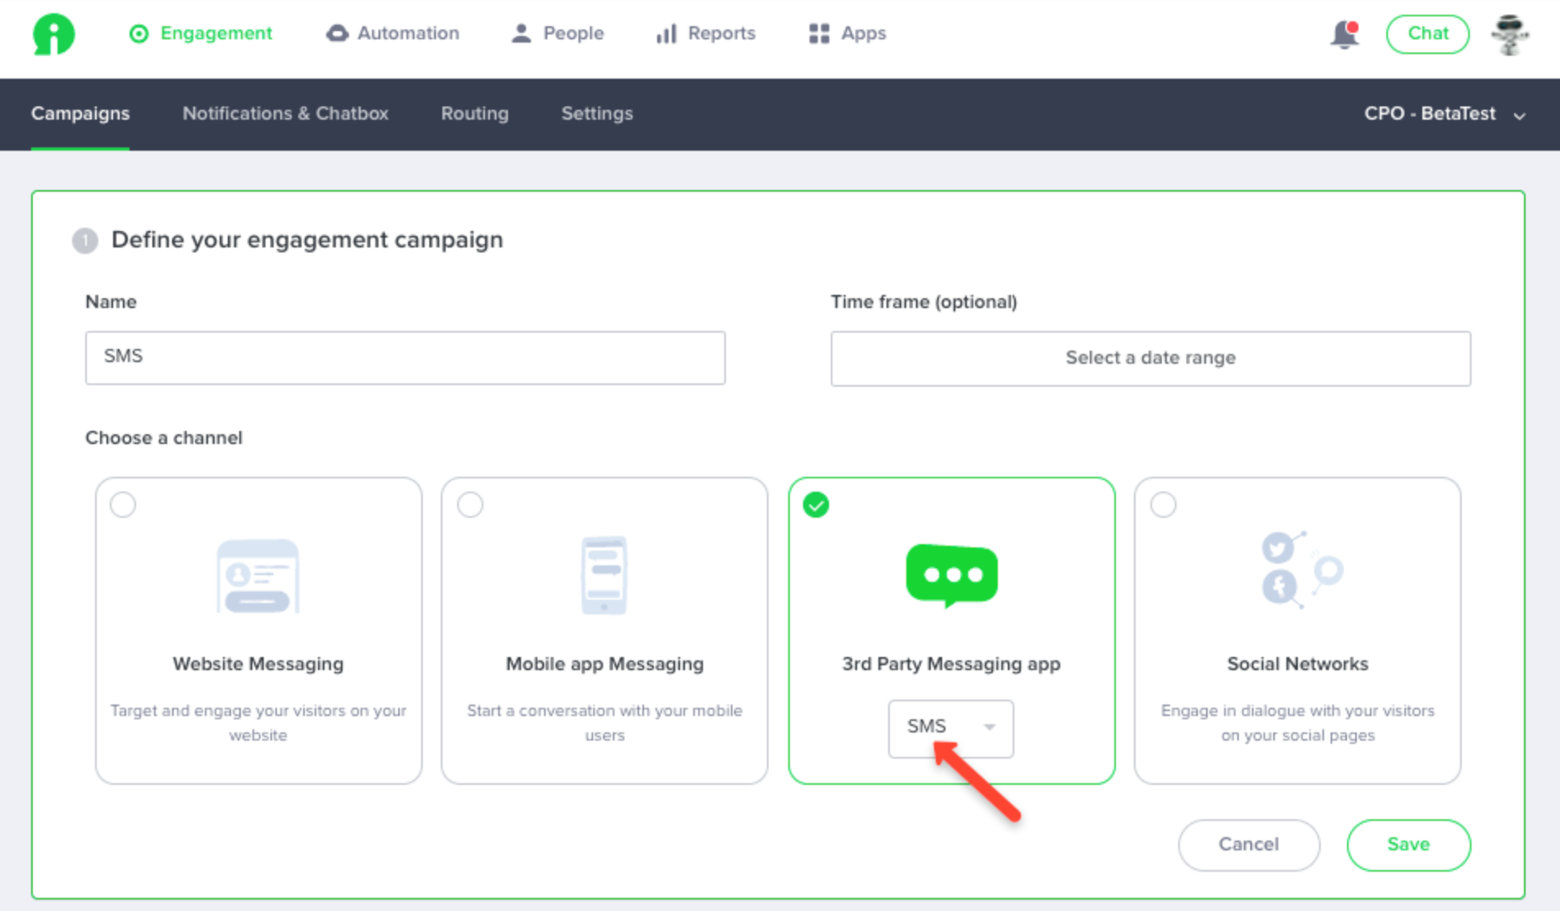Click the Mobile app Messaging title
Screen dimensions: 1560x911
point(605,664)
